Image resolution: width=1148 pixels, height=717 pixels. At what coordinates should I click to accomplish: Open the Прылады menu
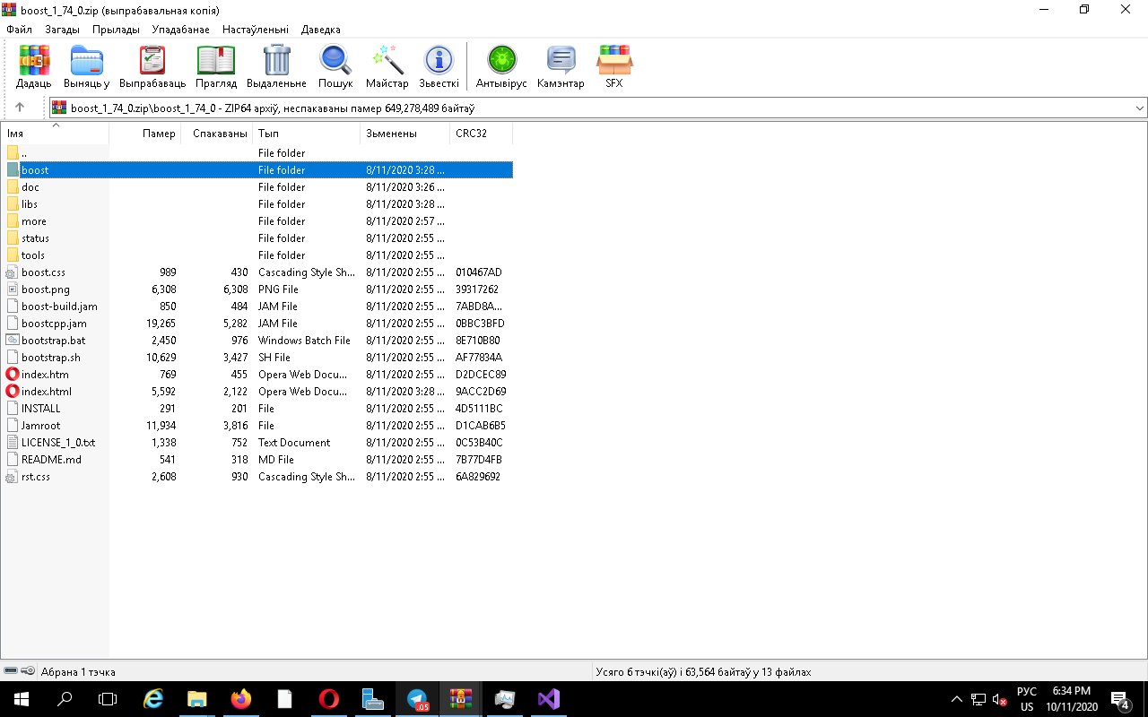(x=116, y=30)
